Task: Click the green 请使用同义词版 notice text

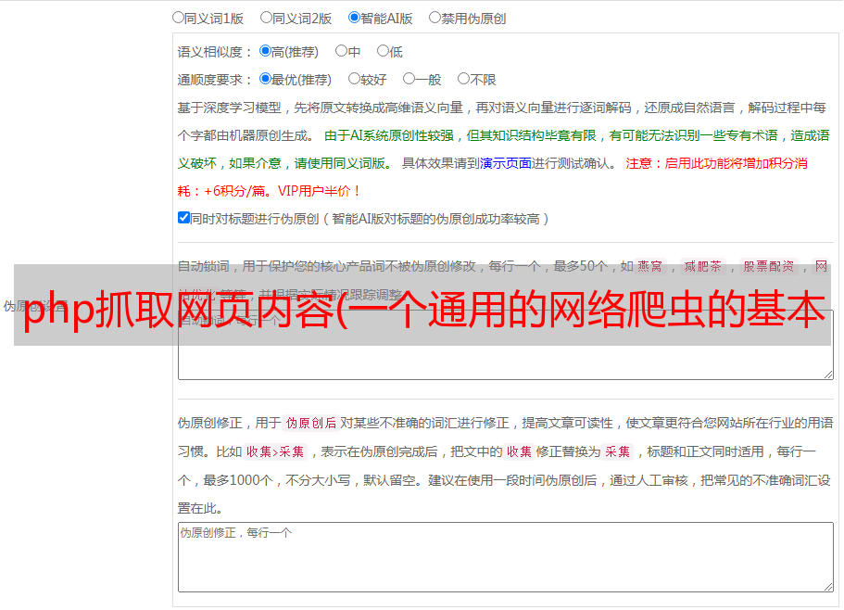Action: 343,163
